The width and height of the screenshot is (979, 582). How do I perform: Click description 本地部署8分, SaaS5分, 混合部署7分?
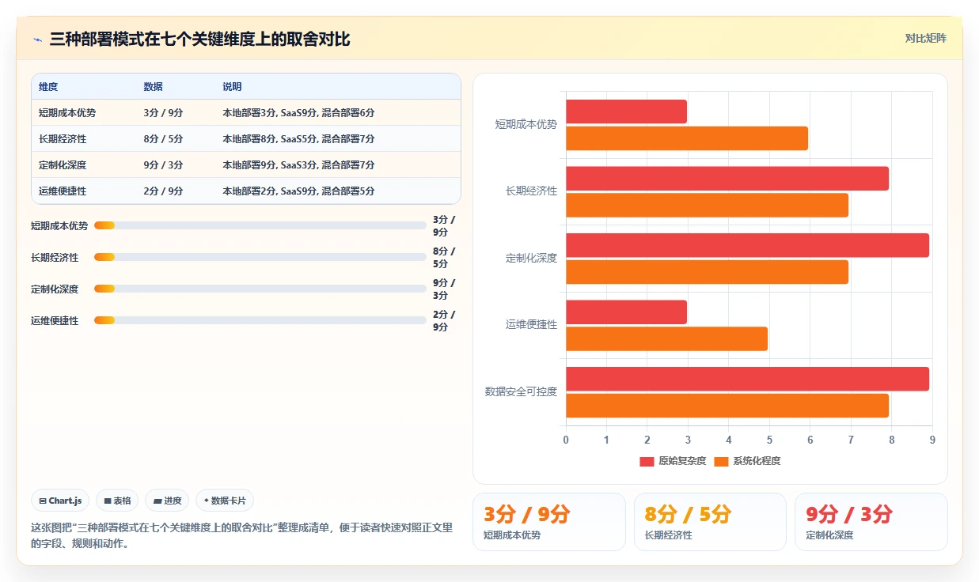click(x=298, y=139)
